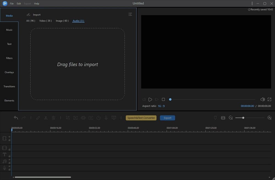The height and width of the screenshot is (180, 275).
Task: Click the Speech&Text Converter button
Action: (141, 118)
